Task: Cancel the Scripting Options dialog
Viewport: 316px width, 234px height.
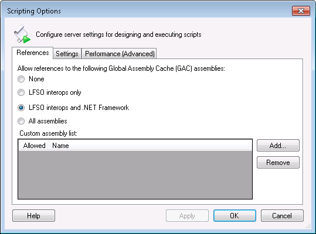Action: tap(282, 216)
